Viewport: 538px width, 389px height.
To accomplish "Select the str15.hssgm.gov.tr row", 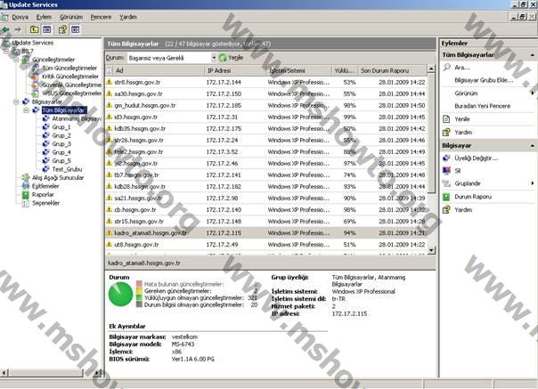I will [266, 222].
